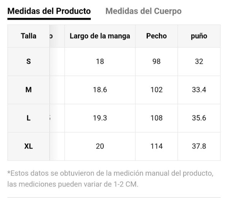This screenshot has height=198, width=228.
Task: Click the cuff value 37.8
Action: coord(199,146)
